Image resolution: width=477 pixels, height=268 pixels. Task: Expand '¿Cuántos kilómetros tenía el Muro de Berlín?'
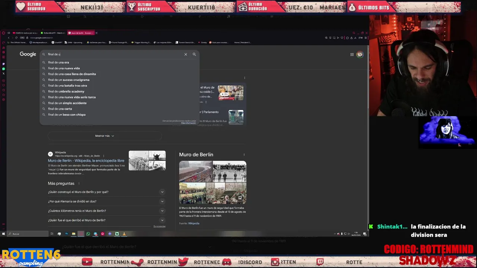click(x=106, y=211)
